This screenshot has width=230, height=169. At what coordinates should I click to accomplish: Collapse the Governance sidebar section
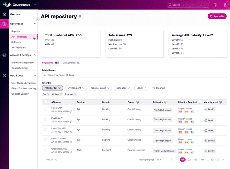coord(35,24)
